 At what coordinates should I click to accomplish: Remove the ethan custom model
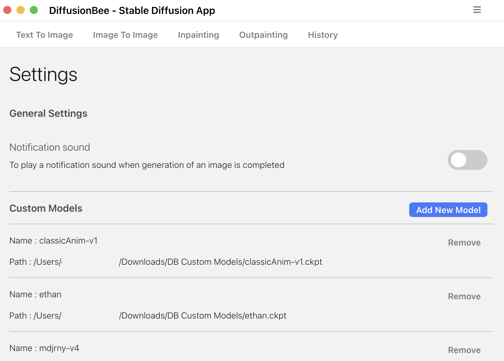pos(464,296)
